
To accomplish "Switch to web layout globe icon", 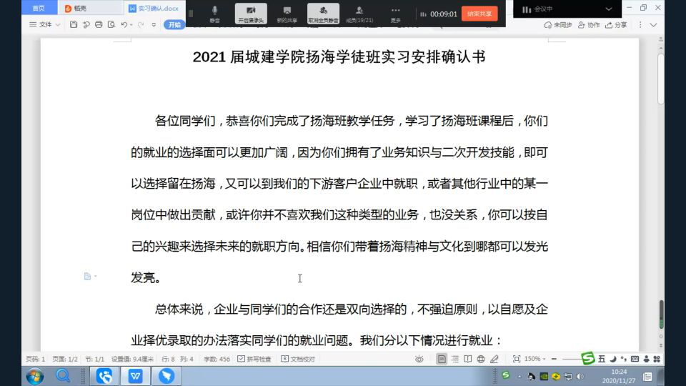I will [480, 359].
